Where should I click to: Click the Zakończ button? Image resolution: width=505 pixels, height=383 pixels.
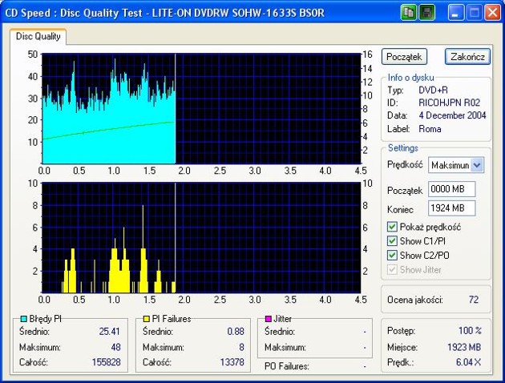click(x=467, y=57)
